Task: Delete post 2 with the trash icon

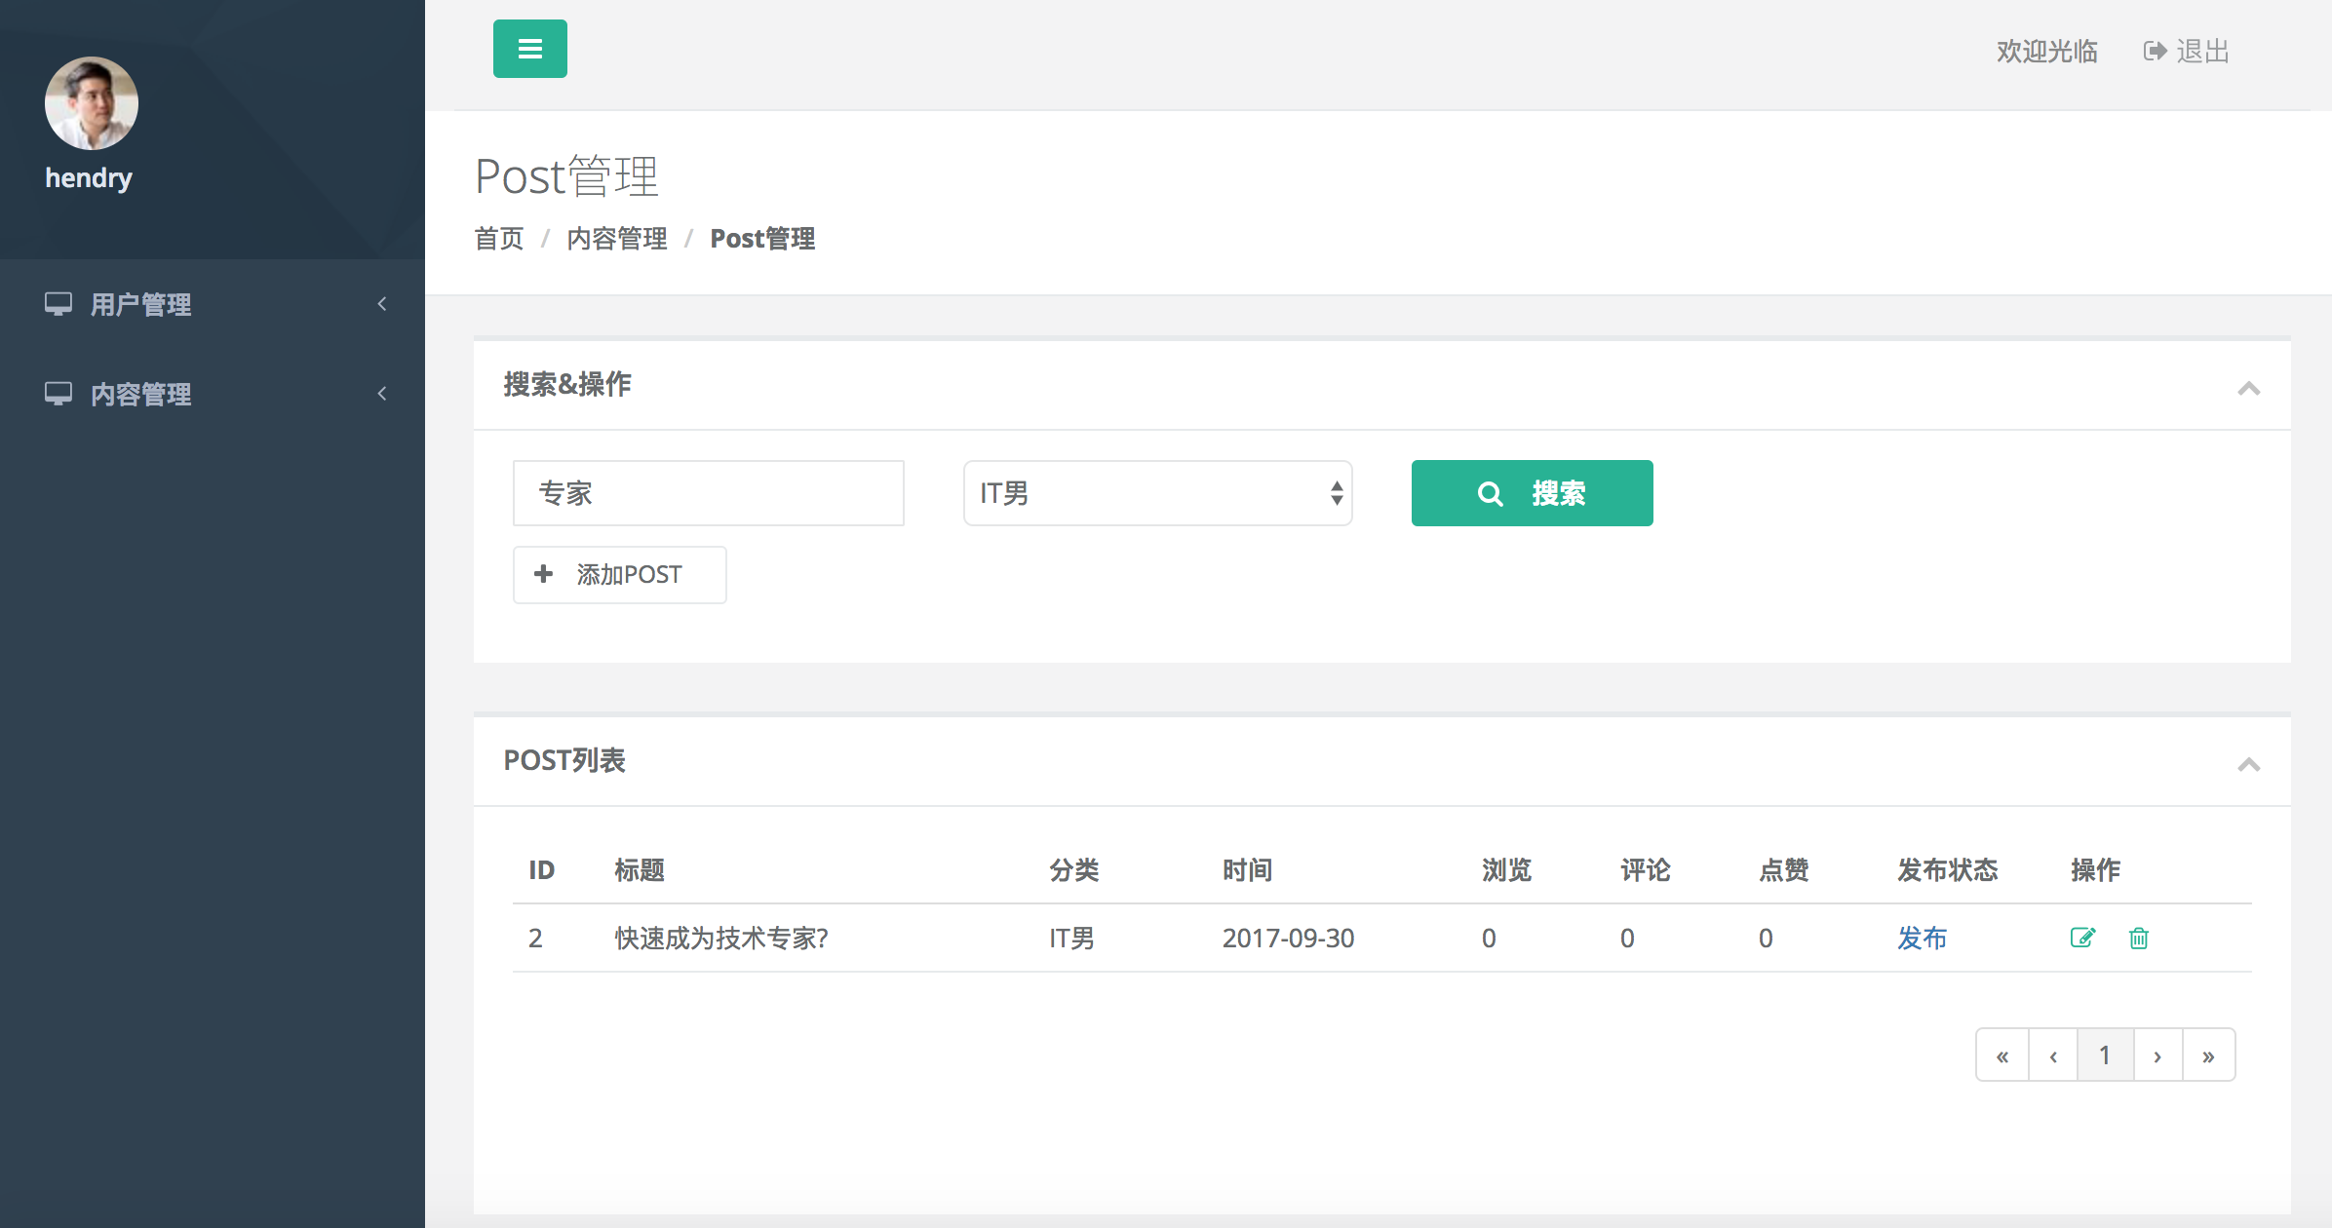Action: [x=2138, y=938]
